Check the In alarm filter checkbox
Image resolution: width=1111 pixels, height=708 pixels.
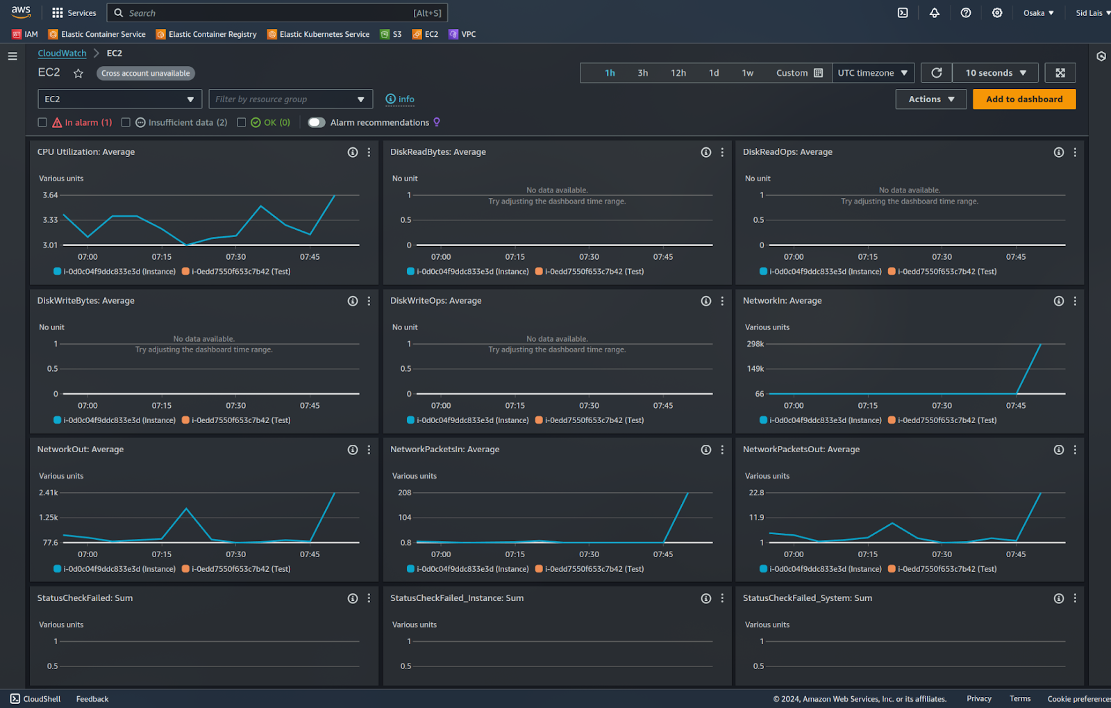point(42,122)
